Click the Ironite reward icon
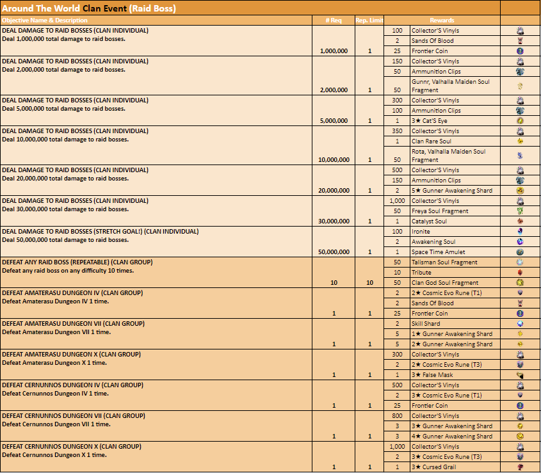This screenshot has height=473, width=541. pos(520,232)
